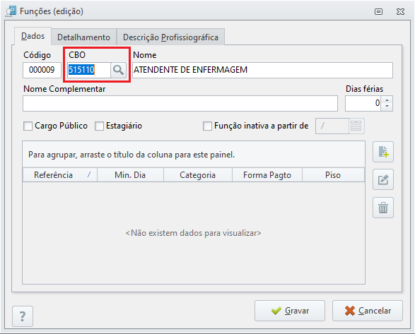Open the calendar picker for the inactive date
The width and height of the screenshot is (415, 334).
pyautogui.click(x=356, y=126)
